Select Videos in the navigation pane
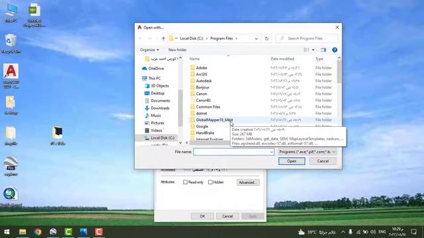Viewport: 424px width, 238px height. [156, 130]
